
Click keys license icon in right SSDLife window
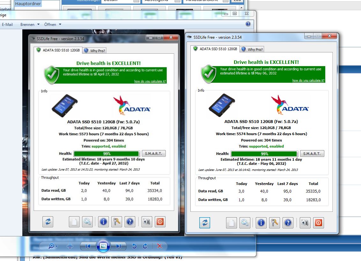click(275, 223)
